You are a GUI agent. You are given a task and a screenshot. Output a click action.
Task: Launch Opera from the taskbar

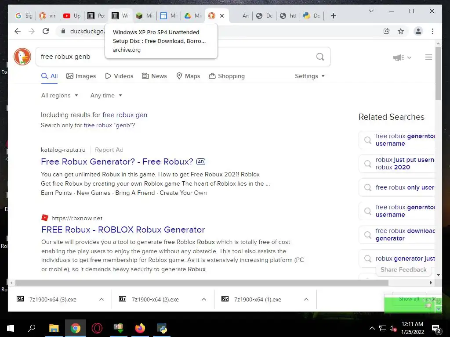point(97,328)
